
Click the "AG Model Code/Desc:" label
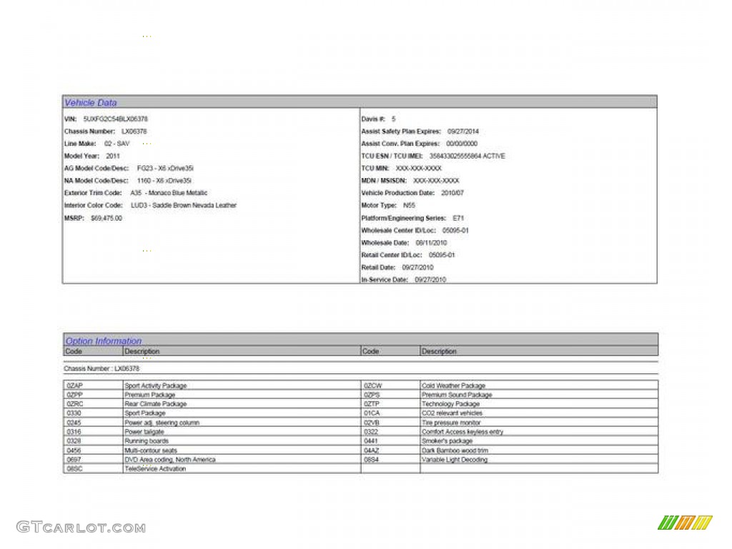click(x=97, y=168)
